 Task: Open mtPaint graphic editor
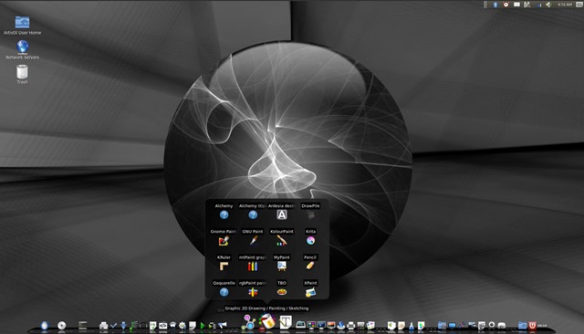(x=253, y=266)
